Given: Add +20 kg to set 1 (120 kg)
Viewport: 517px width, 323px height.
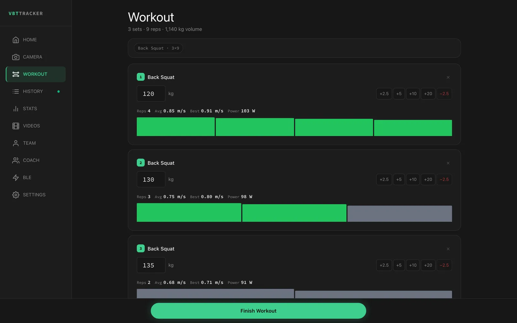Looking at the screenshot, I should (x=428, y=94).
